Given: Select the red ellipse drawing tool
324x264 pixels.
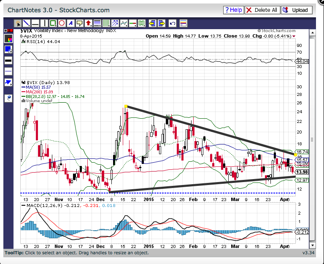Looking at the screenshot, I should click(62, 23).
